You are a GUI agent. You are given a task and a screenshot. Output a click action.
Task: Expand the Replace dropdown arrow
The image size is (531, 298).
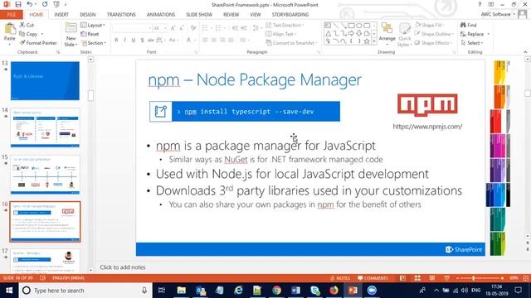pos(489,34)
